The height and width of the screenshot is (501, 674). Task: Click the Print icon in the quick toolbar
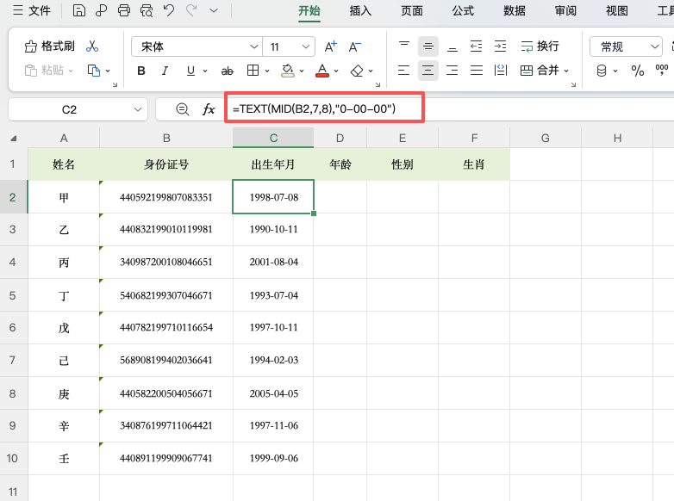124,10
